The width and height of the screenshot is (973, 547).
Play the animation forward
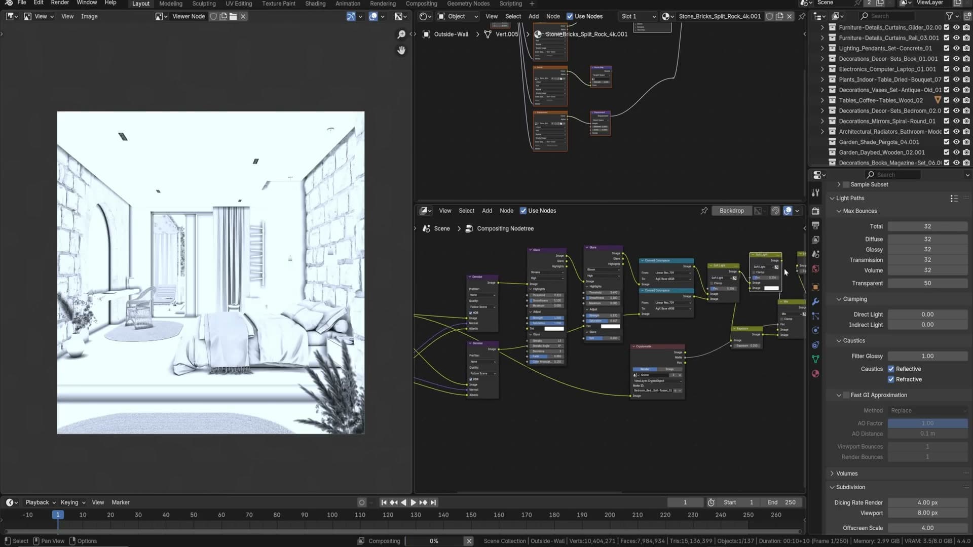click(413, 502)
